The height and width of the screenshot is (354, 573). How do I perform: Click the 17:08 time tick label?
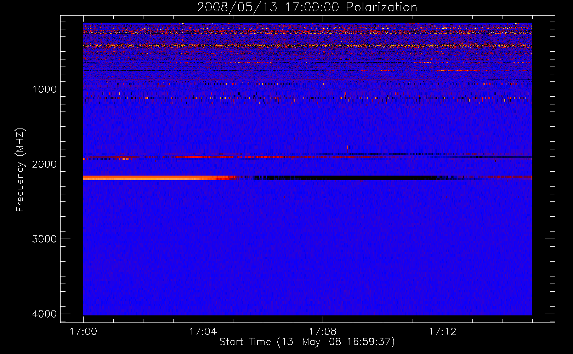coord(323,332)
